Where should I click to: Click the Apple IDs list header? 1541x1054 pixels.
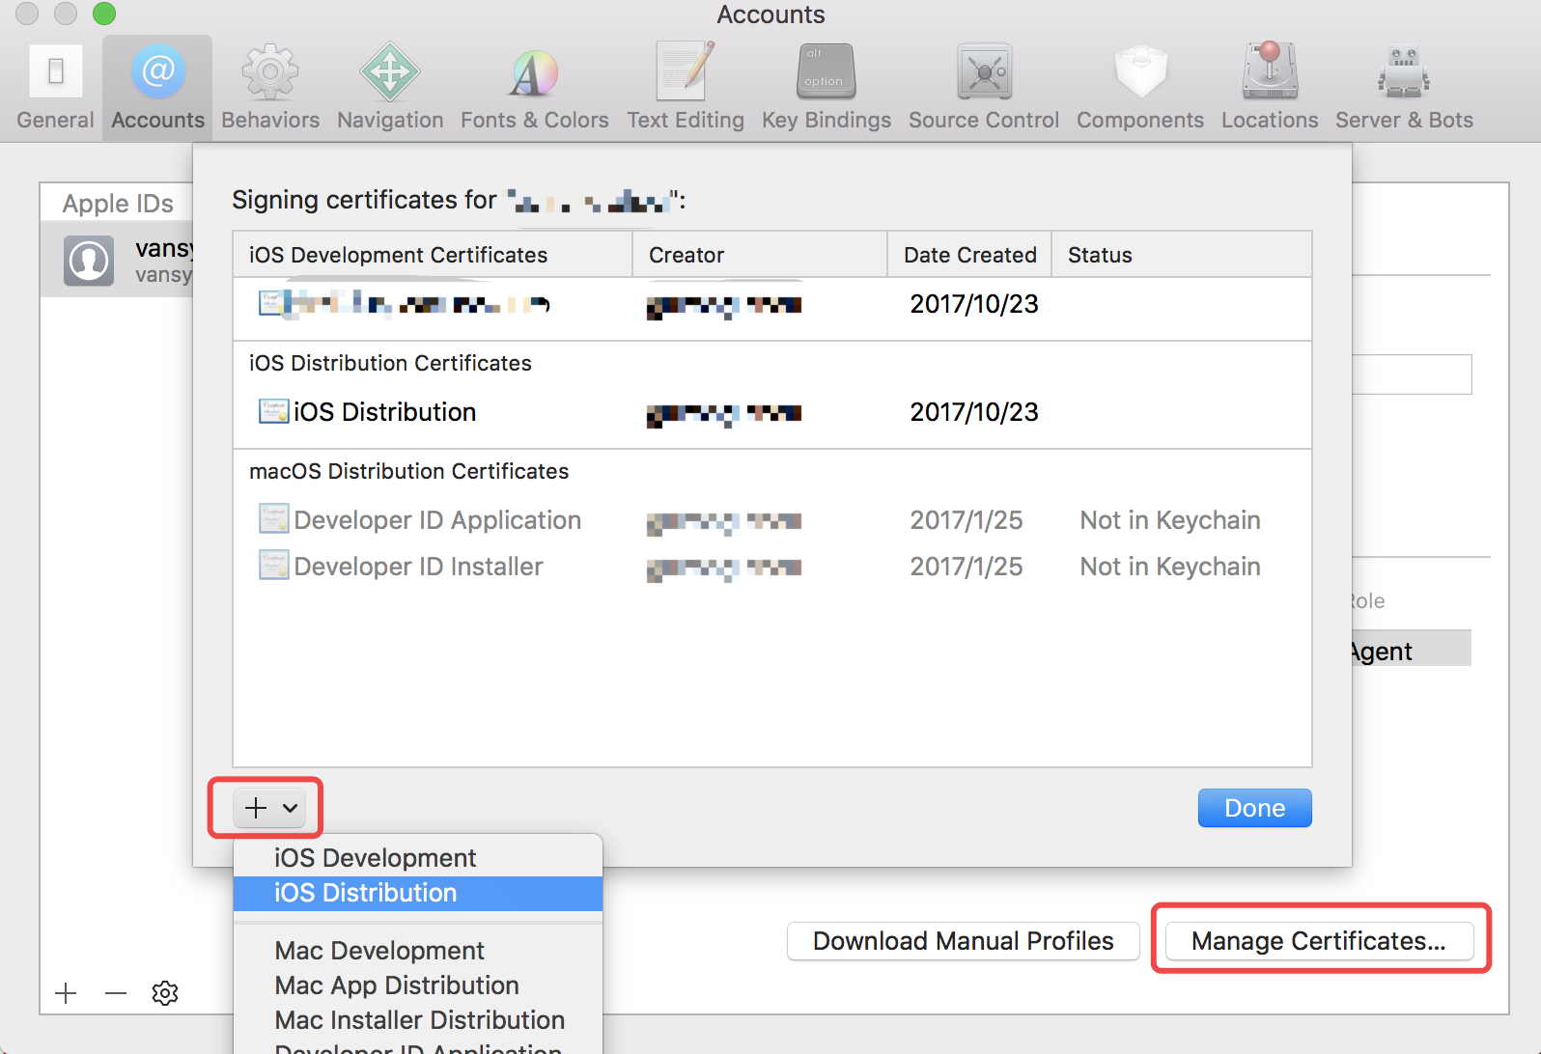[118, 204]
